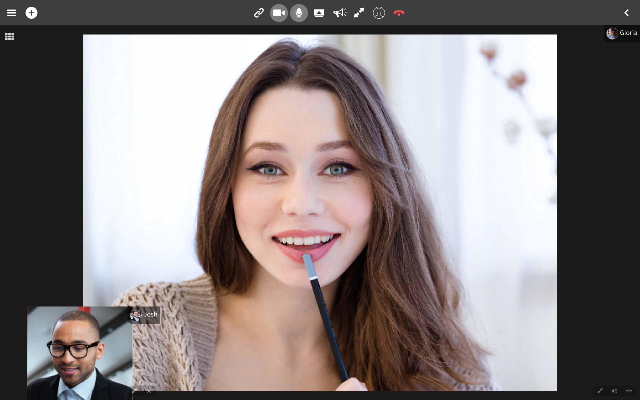Close Josh's small video tile
Viewport: 640px width, 400px height.
pyautogui.click(x=149, y=391)
